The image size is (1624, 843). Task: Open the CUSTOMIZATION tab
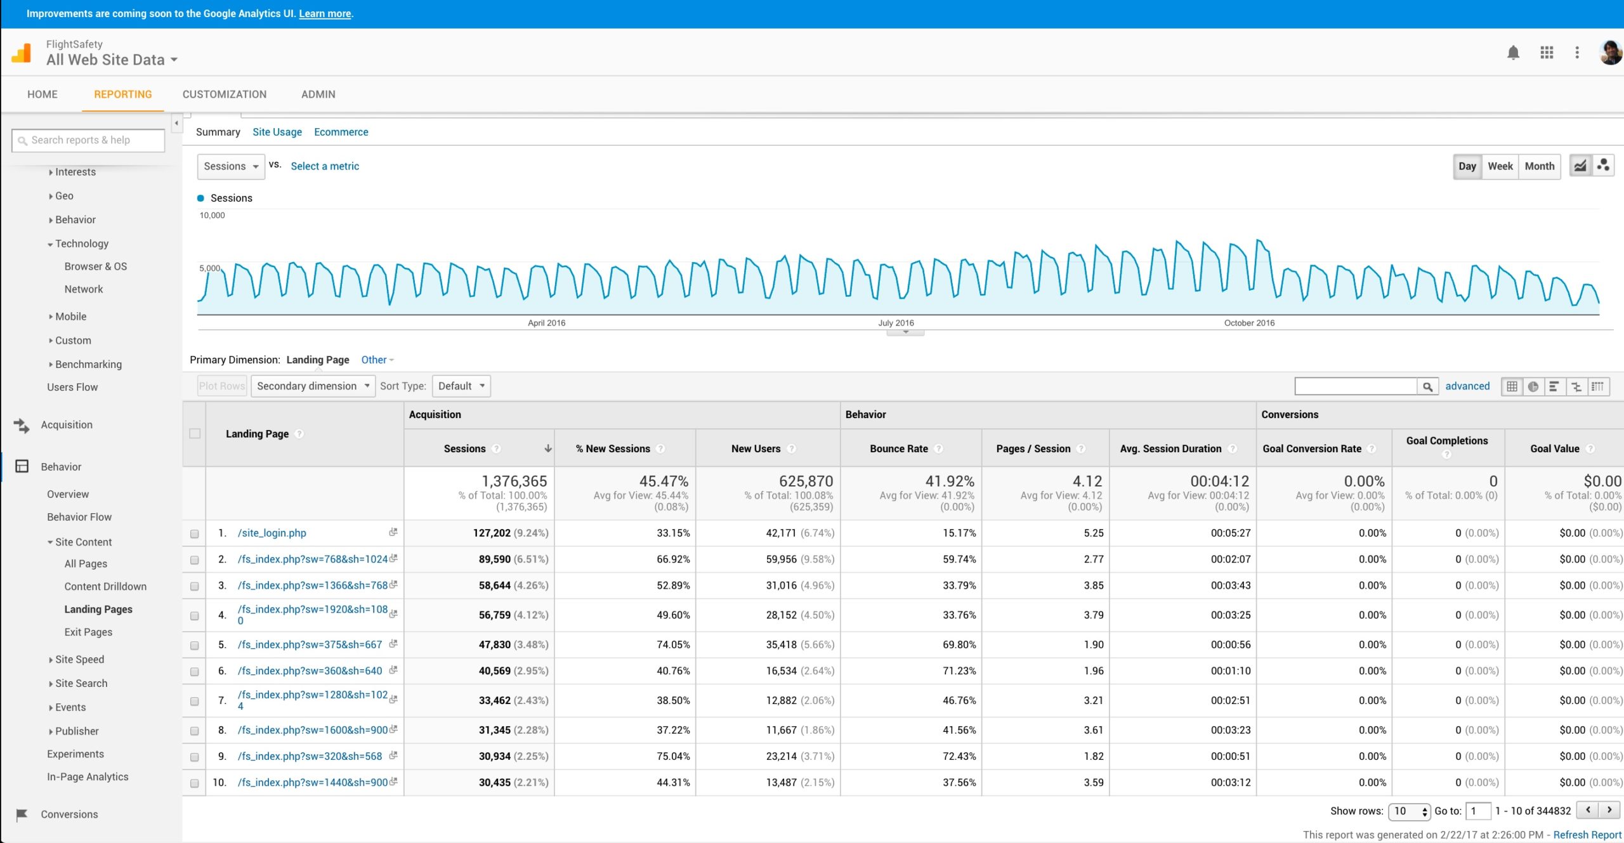(225, 94)
